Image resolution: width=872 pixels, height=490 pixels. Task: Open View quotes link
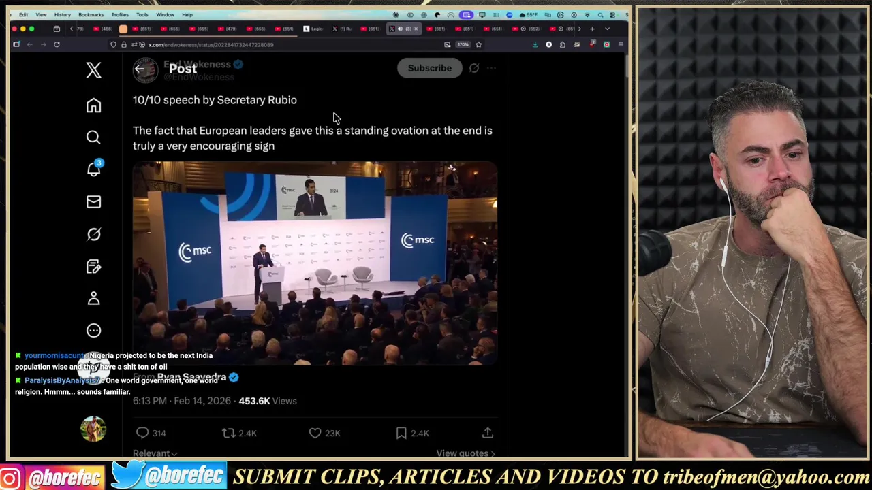(x=466, y=453)
